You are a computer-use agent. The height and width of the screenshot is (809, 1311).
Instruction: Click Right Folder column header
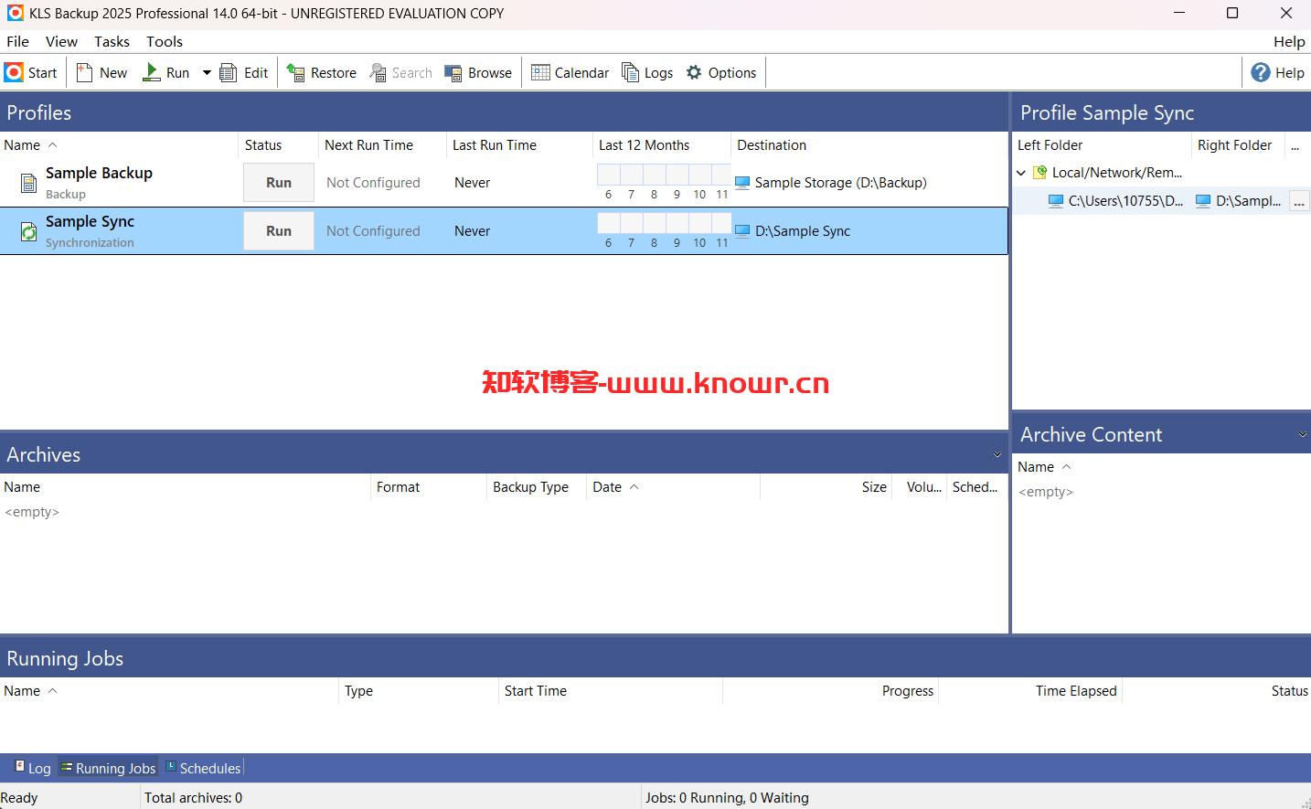point(1239,145)
